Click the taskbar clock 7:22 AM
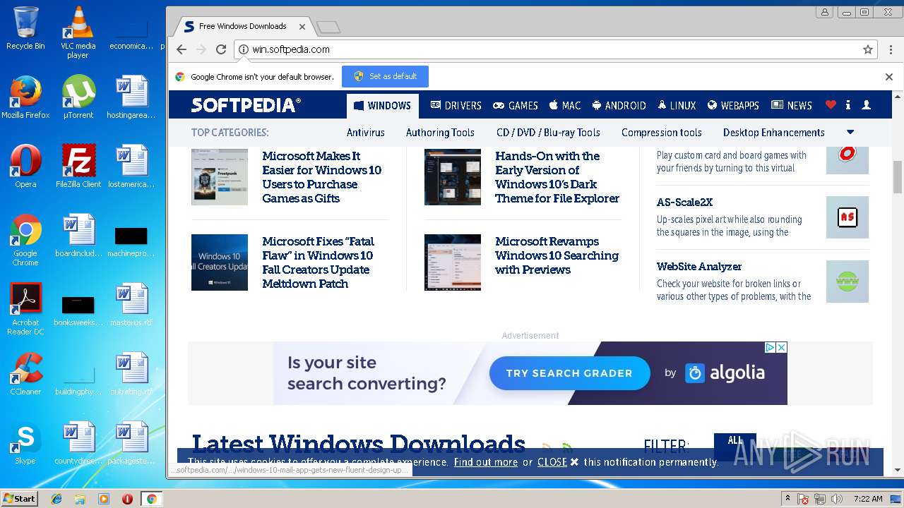 click(868, 499)
